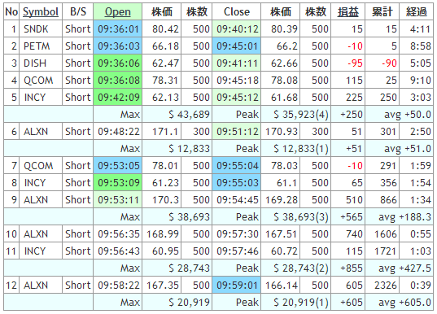Click close time 09:41:11 for DISH
This screenshot has width=437, height=314.
[x=237, y=63]
